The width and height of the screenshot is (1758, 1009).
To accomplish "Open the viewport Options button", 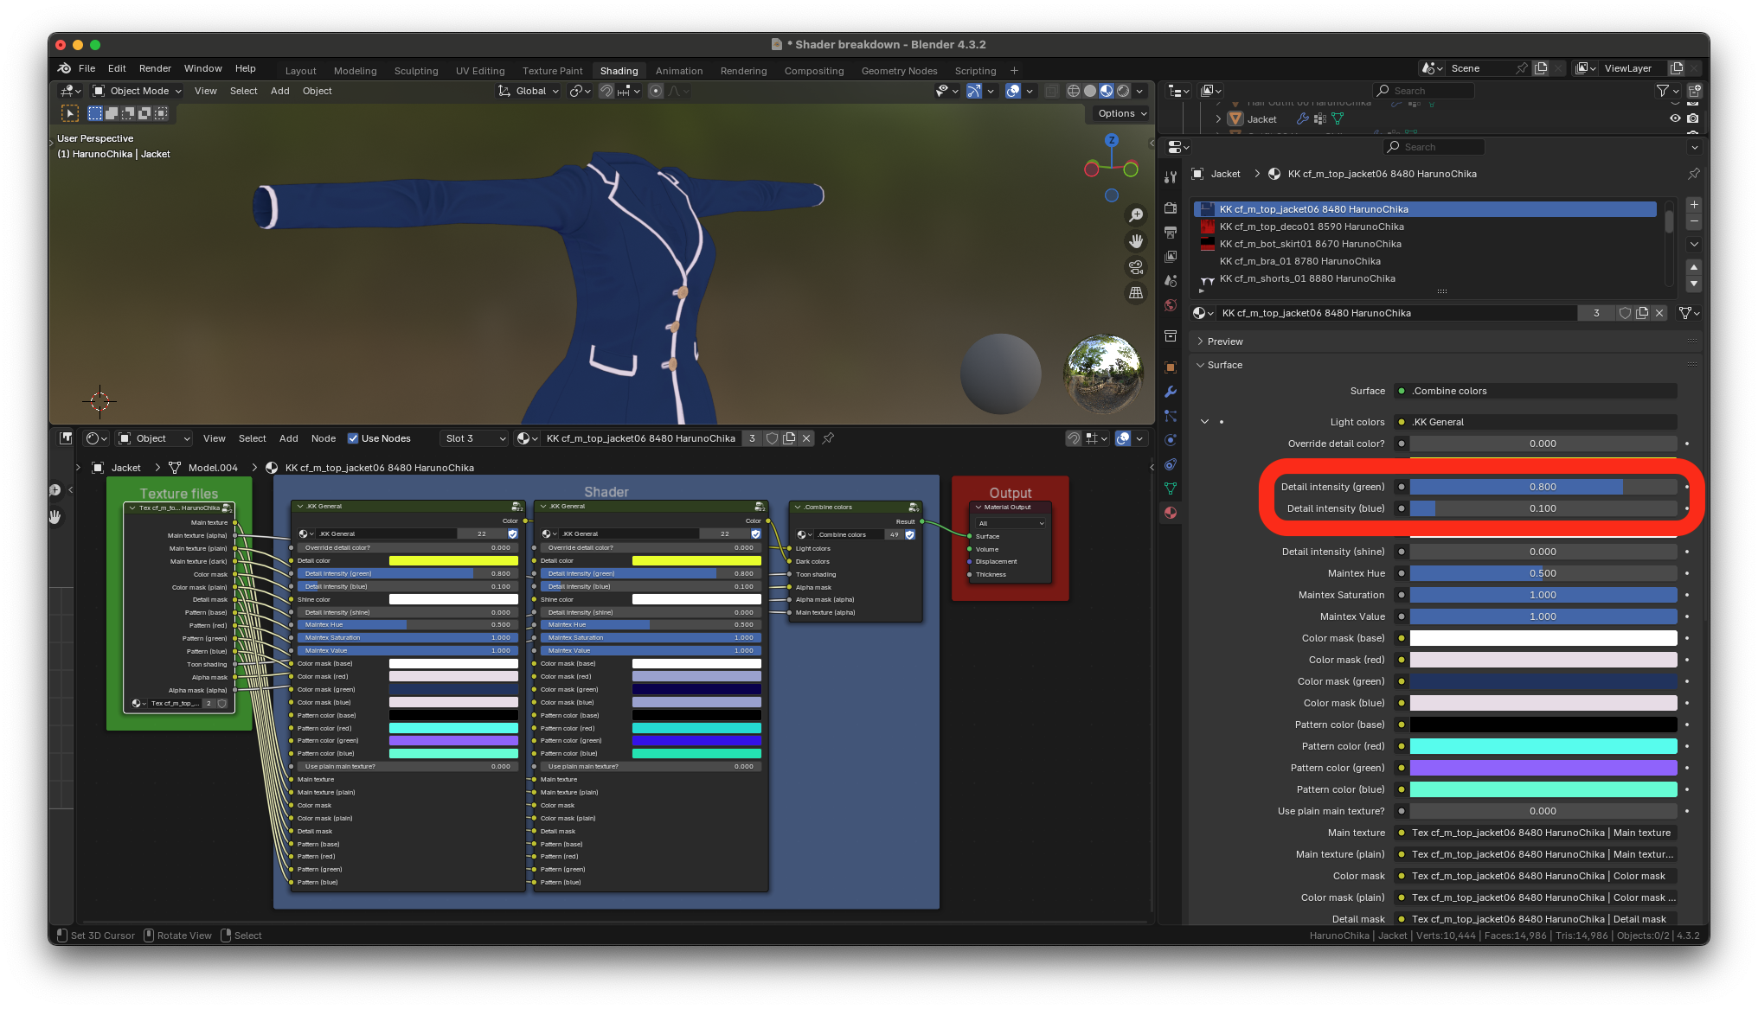I will pyautogui.click(x=1121, y=113).
